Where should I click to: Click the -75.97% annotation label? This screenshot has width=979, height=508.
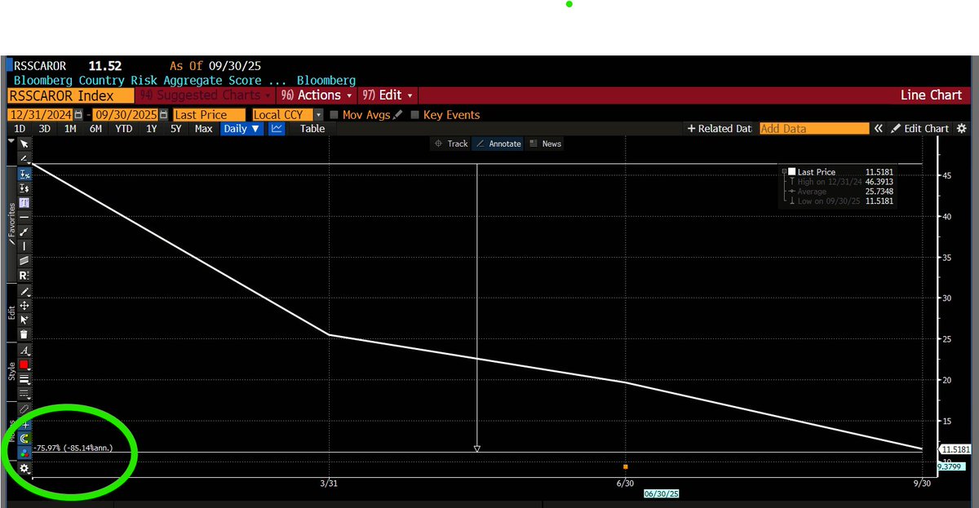(x=73, y=448)
